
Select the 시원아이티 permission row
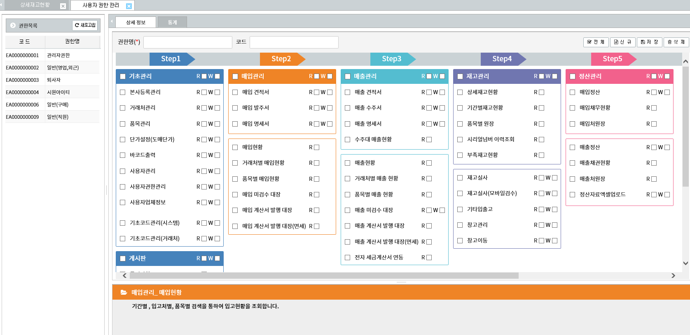(52, 92)
